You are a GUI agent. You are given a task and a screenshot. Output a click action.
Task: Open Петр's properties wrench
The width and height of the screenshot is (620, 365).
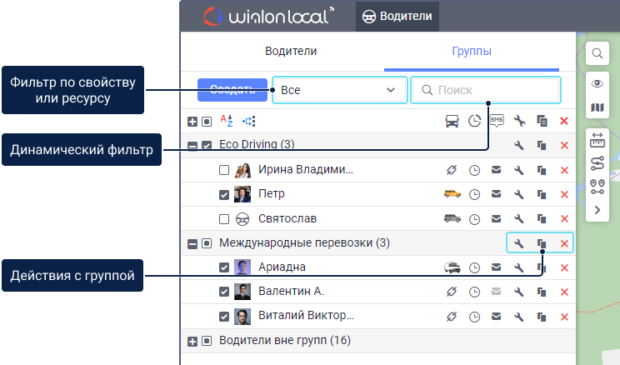(x=519, y=194)
